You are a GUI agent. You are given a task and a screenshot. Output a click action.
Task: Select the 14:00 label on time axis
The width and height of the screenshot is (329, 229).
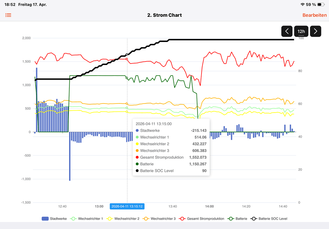click(209, 206)
